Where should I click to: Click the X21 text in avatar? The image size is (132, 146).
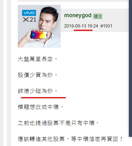(29, 20)
